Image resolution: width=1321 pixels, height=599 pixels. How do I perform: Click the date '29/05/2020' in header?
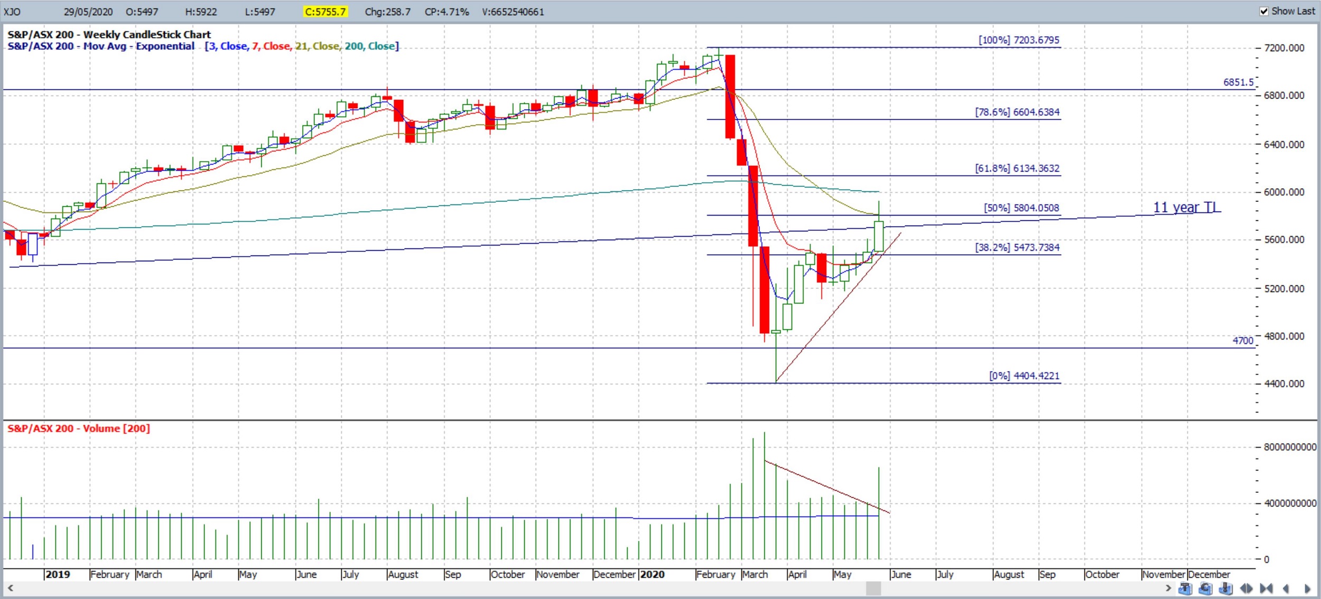pos(88,12)
